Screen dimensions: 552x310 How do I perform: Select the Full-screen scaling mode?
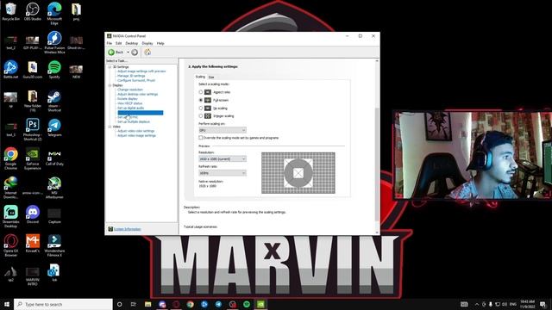coord(201,100)
